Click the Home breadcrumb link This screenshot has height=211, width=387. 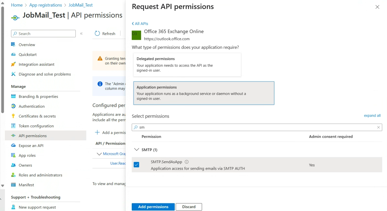17,5
